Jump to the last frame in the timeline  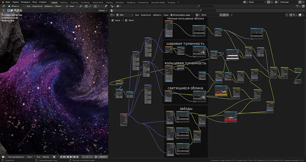click(77, 157)
